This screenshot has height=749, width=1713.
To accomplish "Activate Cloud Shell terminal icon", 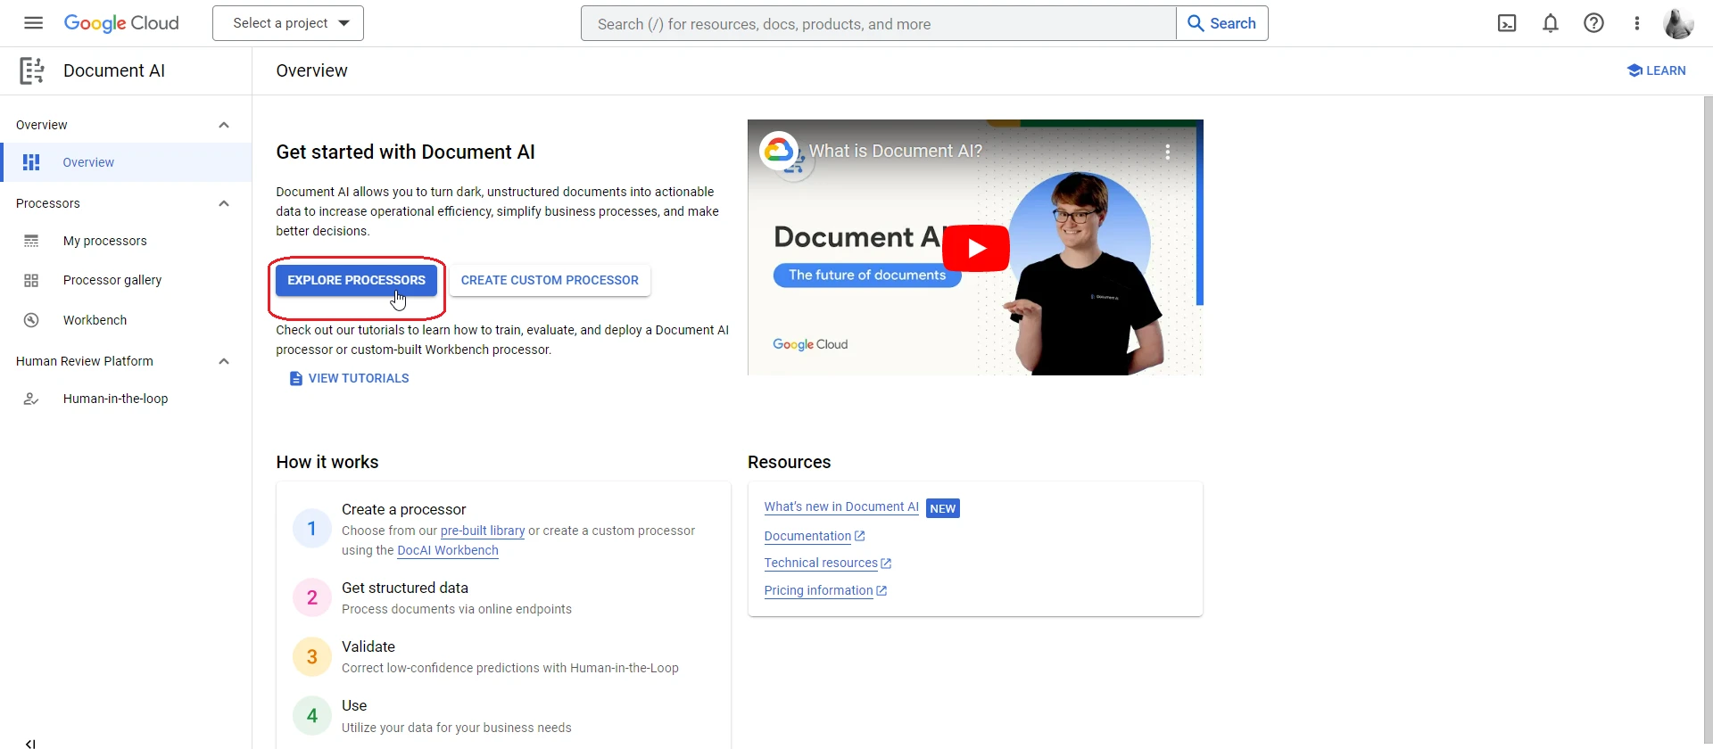I will coord(1507,23).
